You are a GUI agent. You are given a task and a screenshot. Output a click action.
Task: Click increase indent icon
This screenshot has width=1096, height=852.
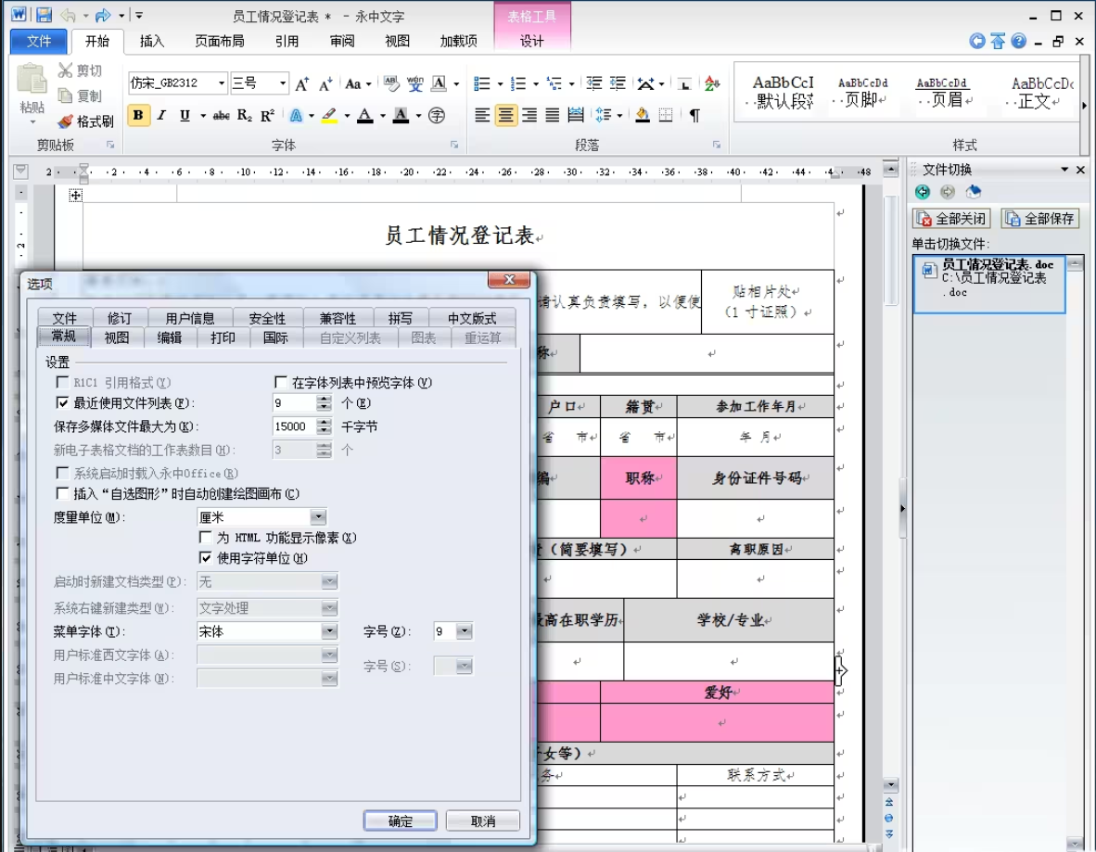618,83
